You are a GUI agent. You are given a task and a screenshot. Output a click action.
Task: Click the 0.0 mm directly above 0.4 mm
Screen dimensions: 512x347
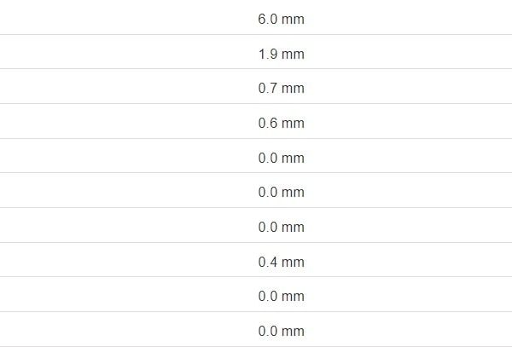pyautogui.click(x=281, y=228)
